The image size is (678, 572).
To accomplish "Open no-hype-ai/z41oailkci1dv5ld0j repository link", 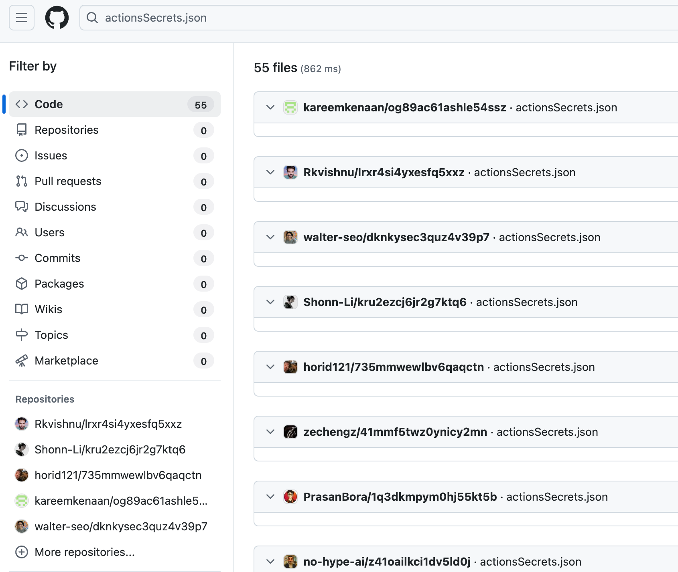I will coord(386,562).
